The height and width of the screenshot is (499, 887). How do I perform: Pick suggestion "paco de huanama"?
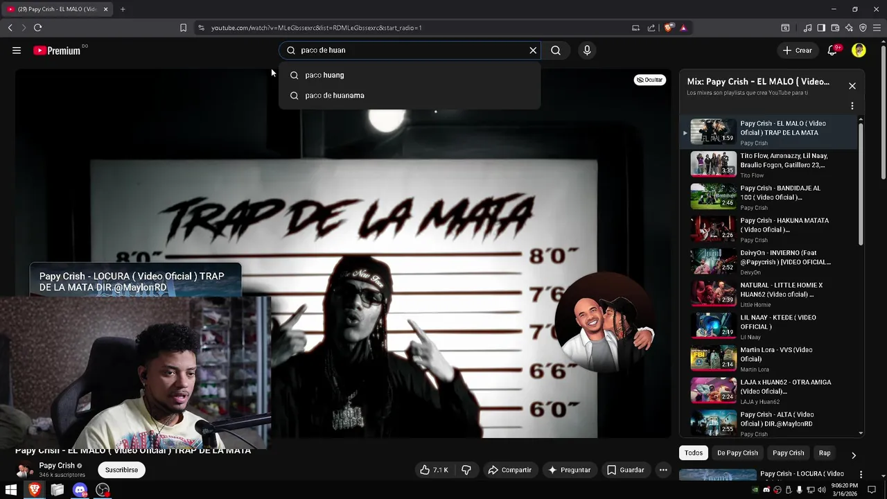coord(409,95)
